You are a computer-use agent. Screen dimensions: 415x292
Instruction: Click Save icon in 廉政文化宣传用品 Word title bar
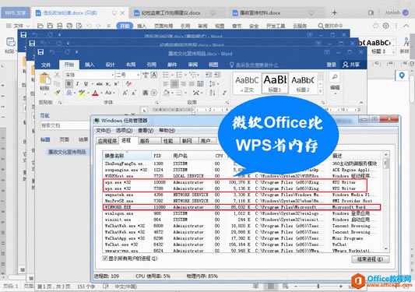40,52
